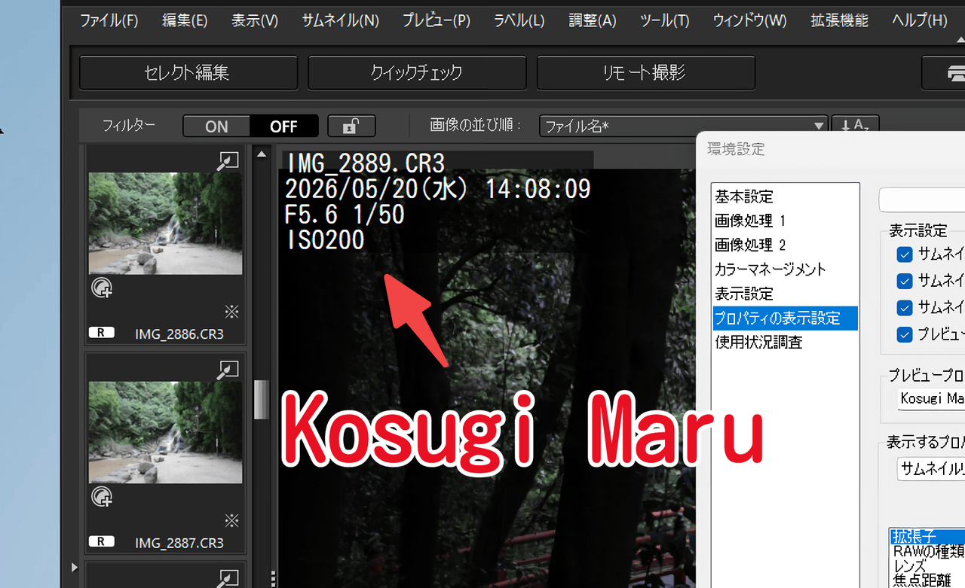The height and width of the screenshot is (588, 965).
Task: Click the filter lock icon
Action: 350,126
